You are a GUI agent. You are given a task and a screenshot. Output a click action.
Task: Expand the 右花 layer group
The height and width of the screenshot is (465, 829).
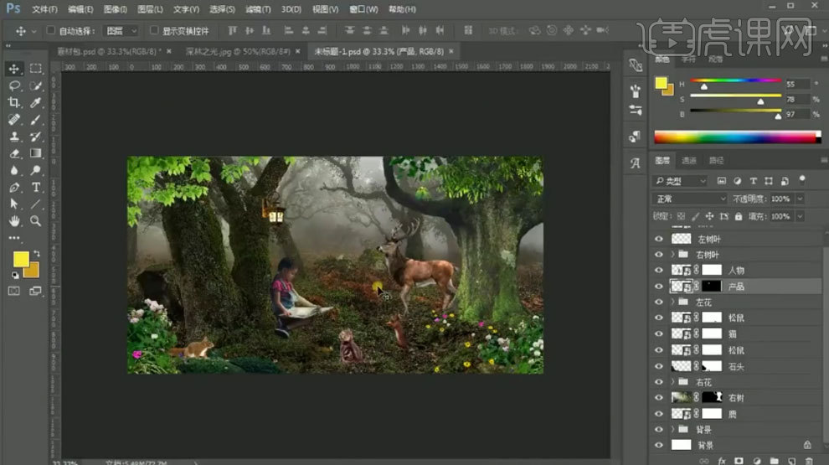click(x=673, y=382)
